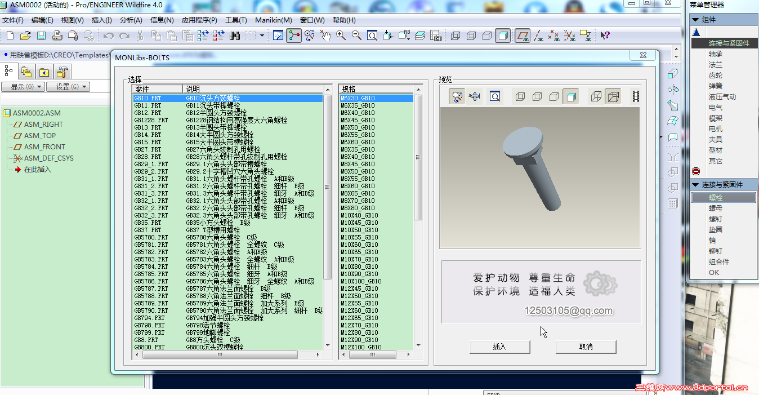759x395 pixels.
Task: Create a new file from the main toolbar
Action: tap(10, 35)
